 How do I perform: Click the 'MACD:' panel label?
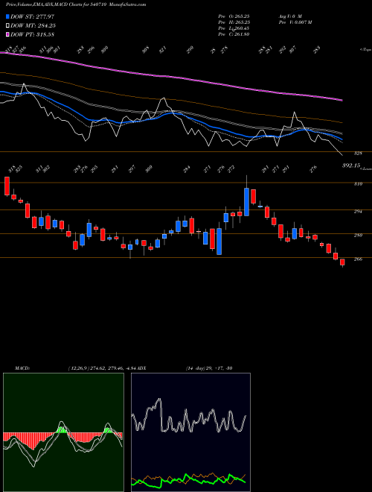point(22,368)
